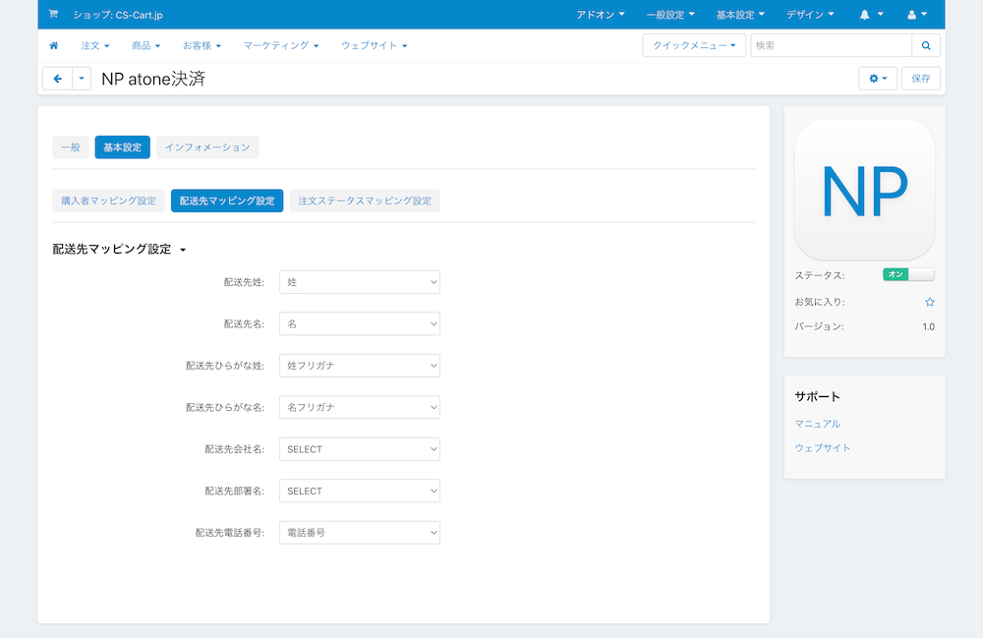Collapse 配送先マッピング設定 section header
Image resolution: width=983 pixels, height=638 pixels.
click(119, 250)
